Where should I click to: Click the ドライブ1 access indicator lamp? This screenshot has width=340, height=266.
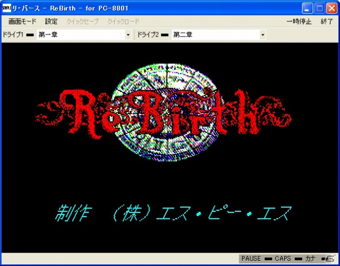point(30,35)
